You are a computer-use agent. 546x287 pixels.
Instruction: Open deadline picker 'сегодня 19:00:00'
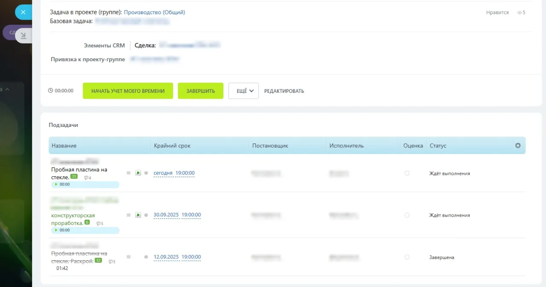[x=174, y=173]
